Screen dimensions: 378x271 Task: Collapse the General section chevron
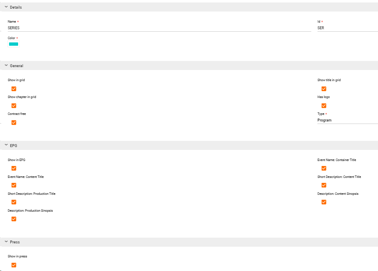pyautogui.click(x=6, y=65)
